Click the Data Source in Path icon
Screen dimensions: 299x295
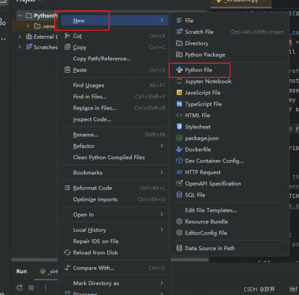click(x=179, y=248)
